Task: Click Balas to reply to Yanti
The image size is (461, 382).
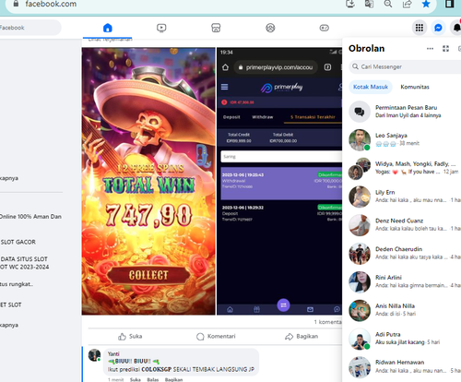Action: 153,380
